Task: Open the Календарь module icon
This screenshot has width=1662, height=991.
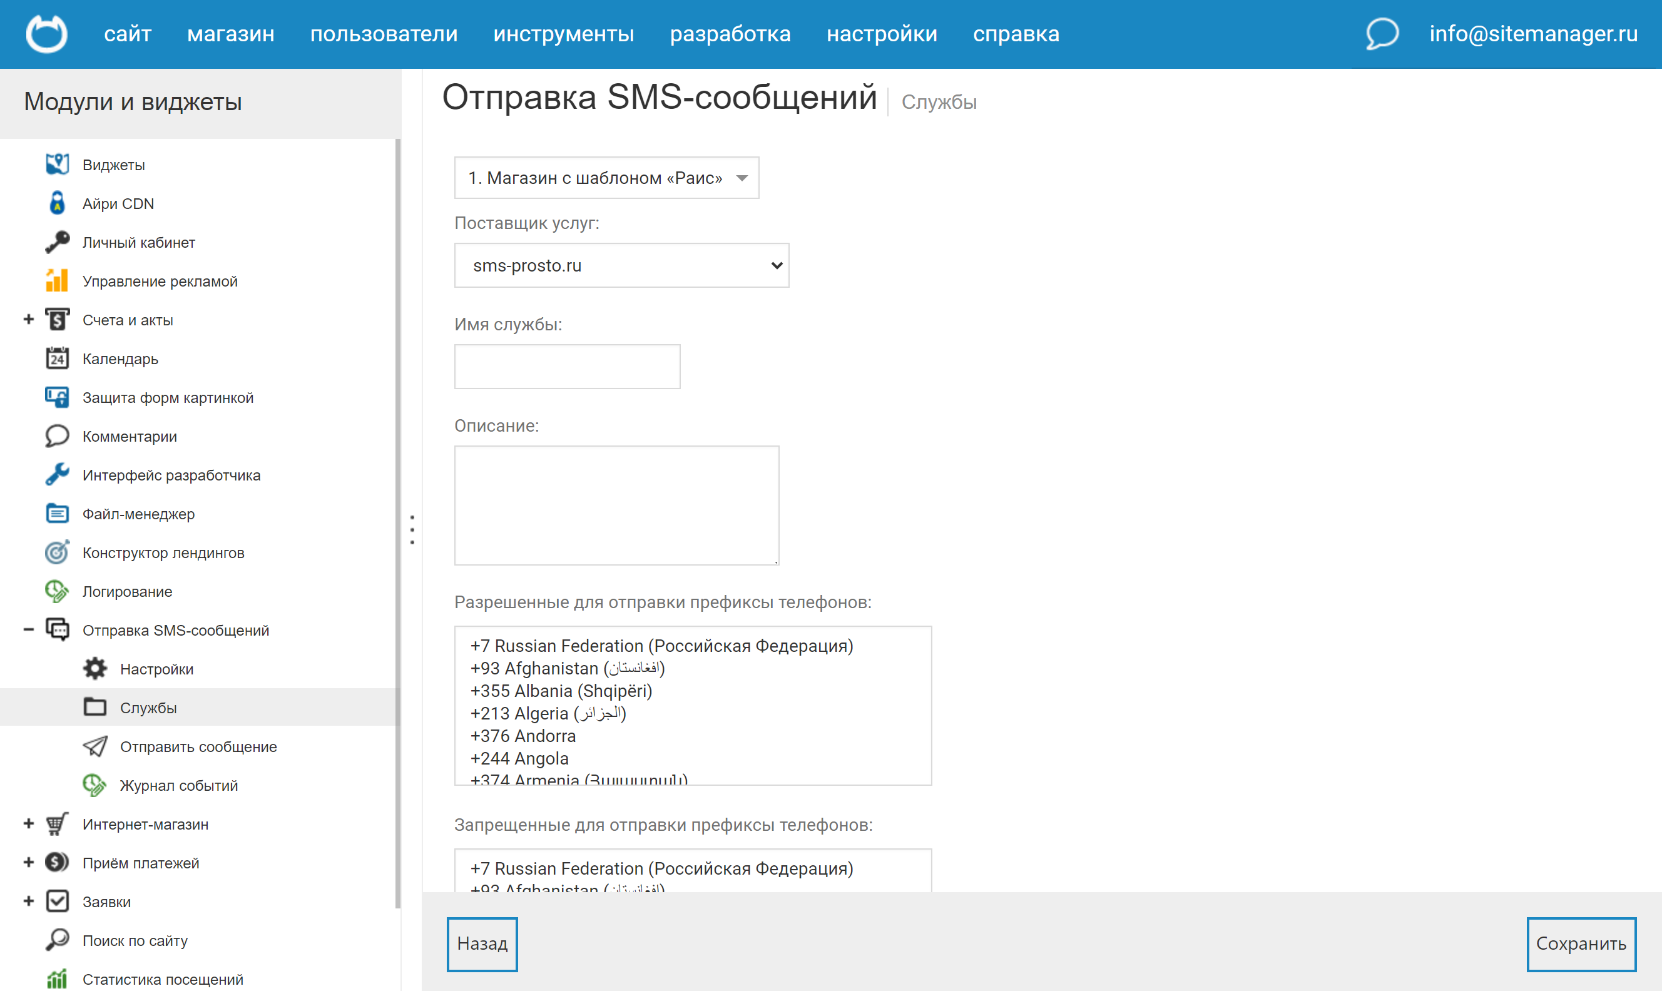Action: pyautogui.click(x=58, y=358)
